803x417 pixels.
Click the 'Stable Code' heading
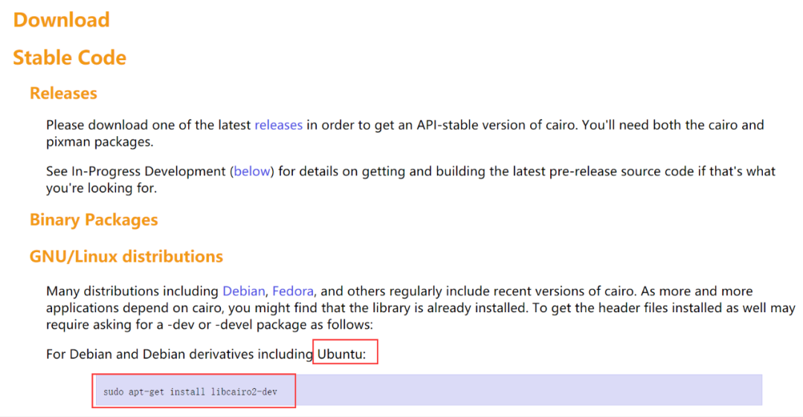(x=70, y=58)
